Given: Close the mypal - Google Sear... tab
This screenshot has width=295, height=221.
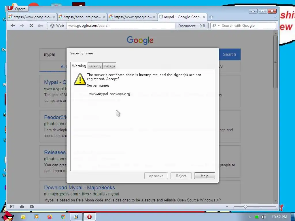Looking at the screenshot, I should [x=204, y=17].
